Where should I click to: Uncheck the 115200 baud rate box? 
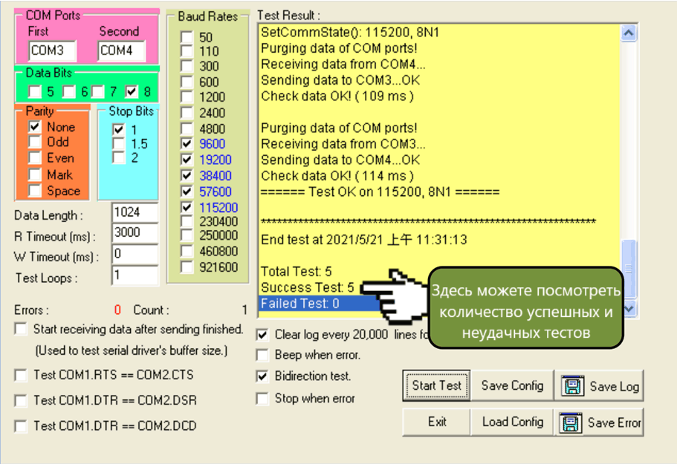click(x=187, y=207)
